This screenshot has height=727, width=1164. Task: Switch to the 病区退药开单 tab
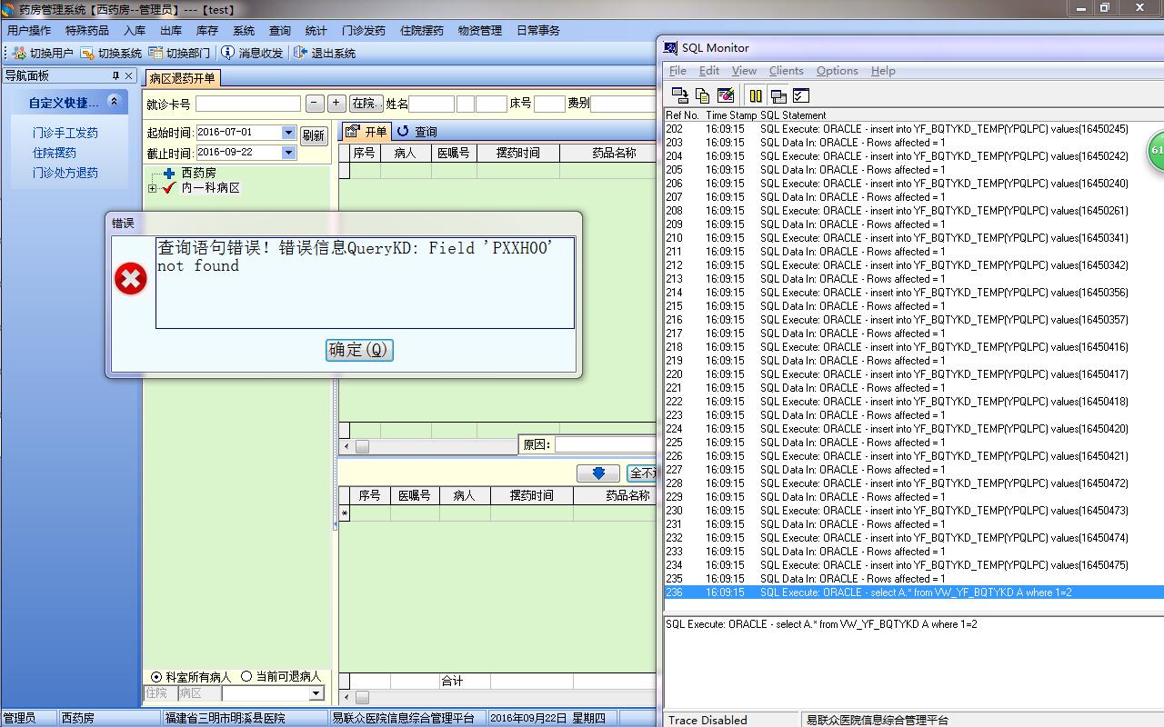pos(183,78)
